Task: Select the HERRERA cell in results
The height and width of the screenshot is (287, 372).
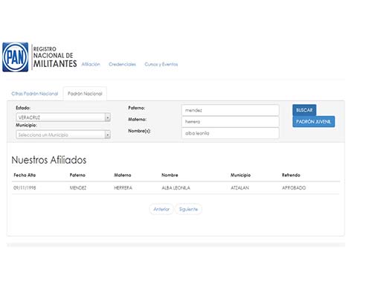Action: [123, 188]
